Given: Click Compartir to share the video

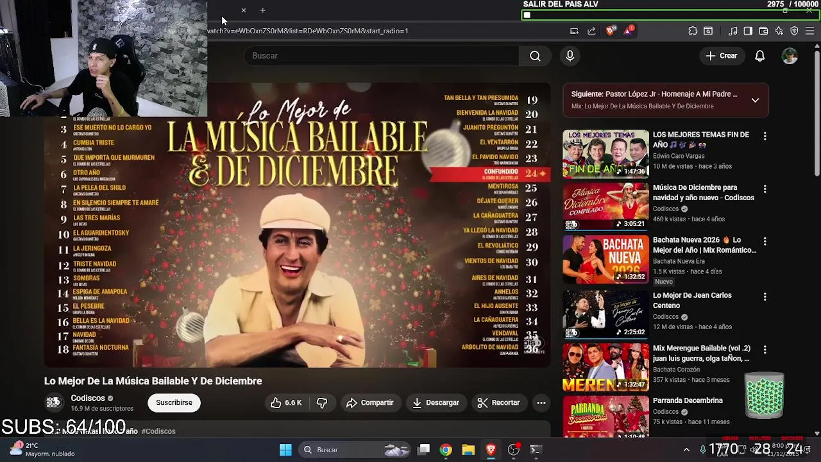Looking at the screenshot, I should pyautogui.click(x=370, y=402).
